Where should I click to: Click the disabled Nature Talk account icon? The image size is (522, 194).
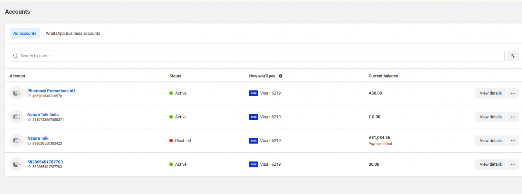(x=17, y=141)
